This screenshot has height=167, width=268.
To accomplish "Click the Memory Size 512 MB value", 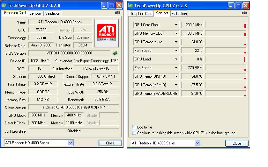I will click(x=43, y=100).
